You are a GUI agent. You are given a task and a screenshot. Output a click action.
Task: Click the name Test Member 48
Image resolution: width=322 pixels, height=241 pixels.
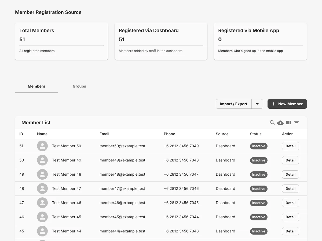point(67,174)
